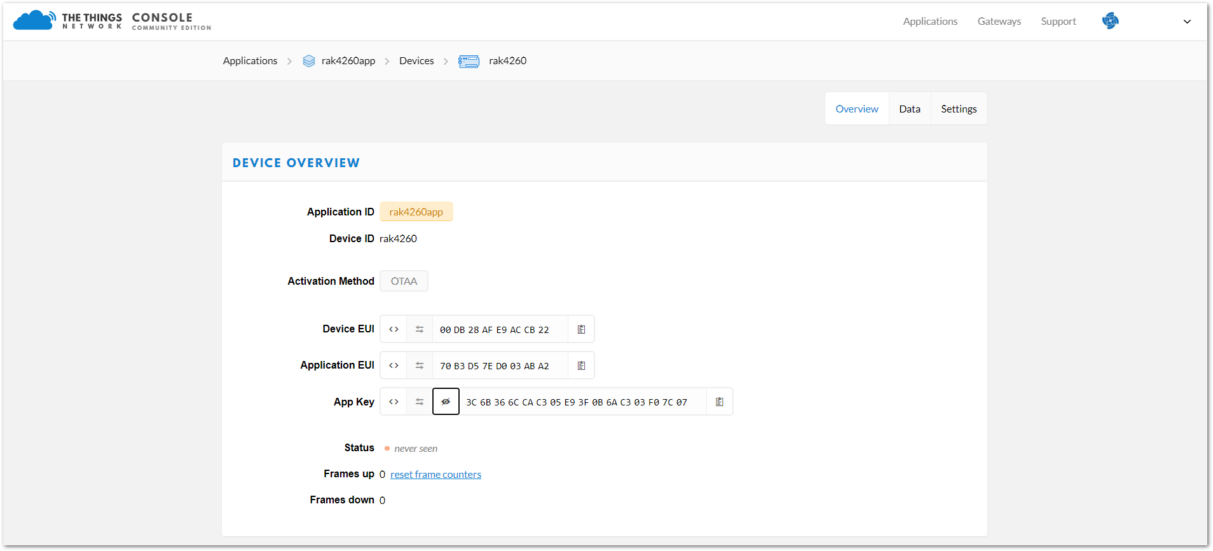
Task: Click the CONSOLE Community Edition title
Action: (x=172, y=21)
